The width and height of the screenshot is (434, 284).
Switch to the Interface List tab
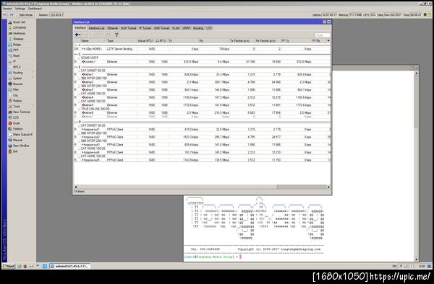(x=96, y=28)
